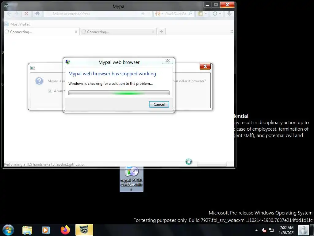The image size is (314, 236).
Task: Click the question mark icon in default browser dialog
Action: coord(39,81)
